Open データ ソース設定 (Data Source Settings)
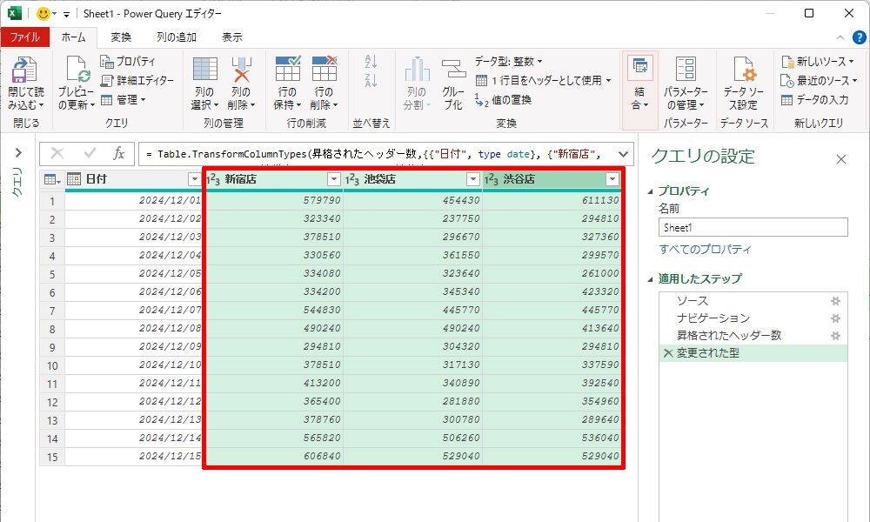This screenshot has height=522, width=870. tap(743, 71)
